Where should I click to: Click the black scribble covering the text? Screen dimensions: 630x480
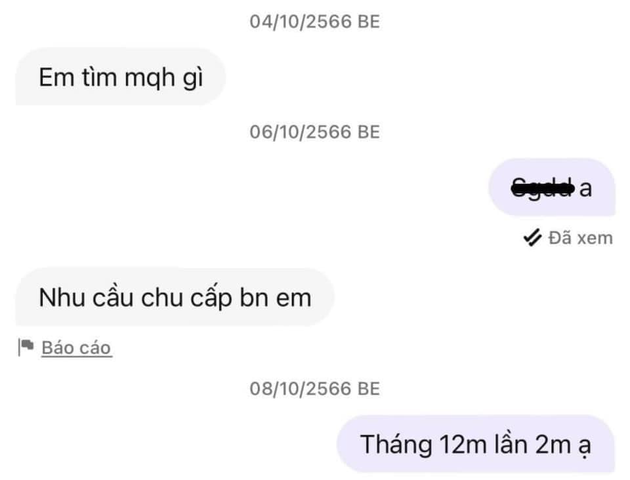[543, 187]
